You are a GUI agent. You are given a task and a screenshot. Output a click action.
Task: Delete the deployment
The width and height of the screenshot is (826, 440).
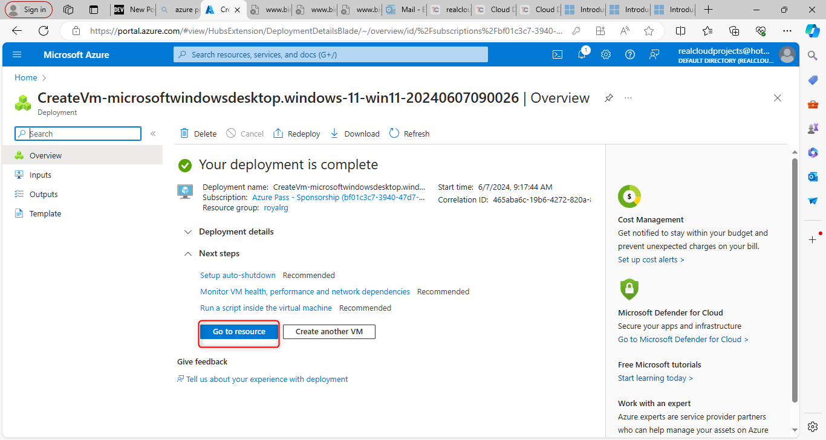click(x=198, y=134)
